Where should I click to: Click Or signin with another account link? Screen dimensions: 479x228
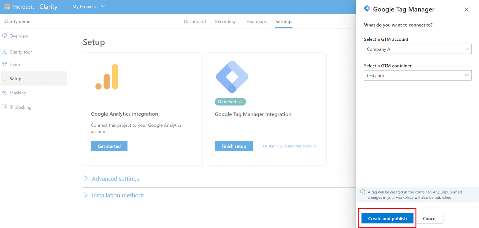(289, 146)
